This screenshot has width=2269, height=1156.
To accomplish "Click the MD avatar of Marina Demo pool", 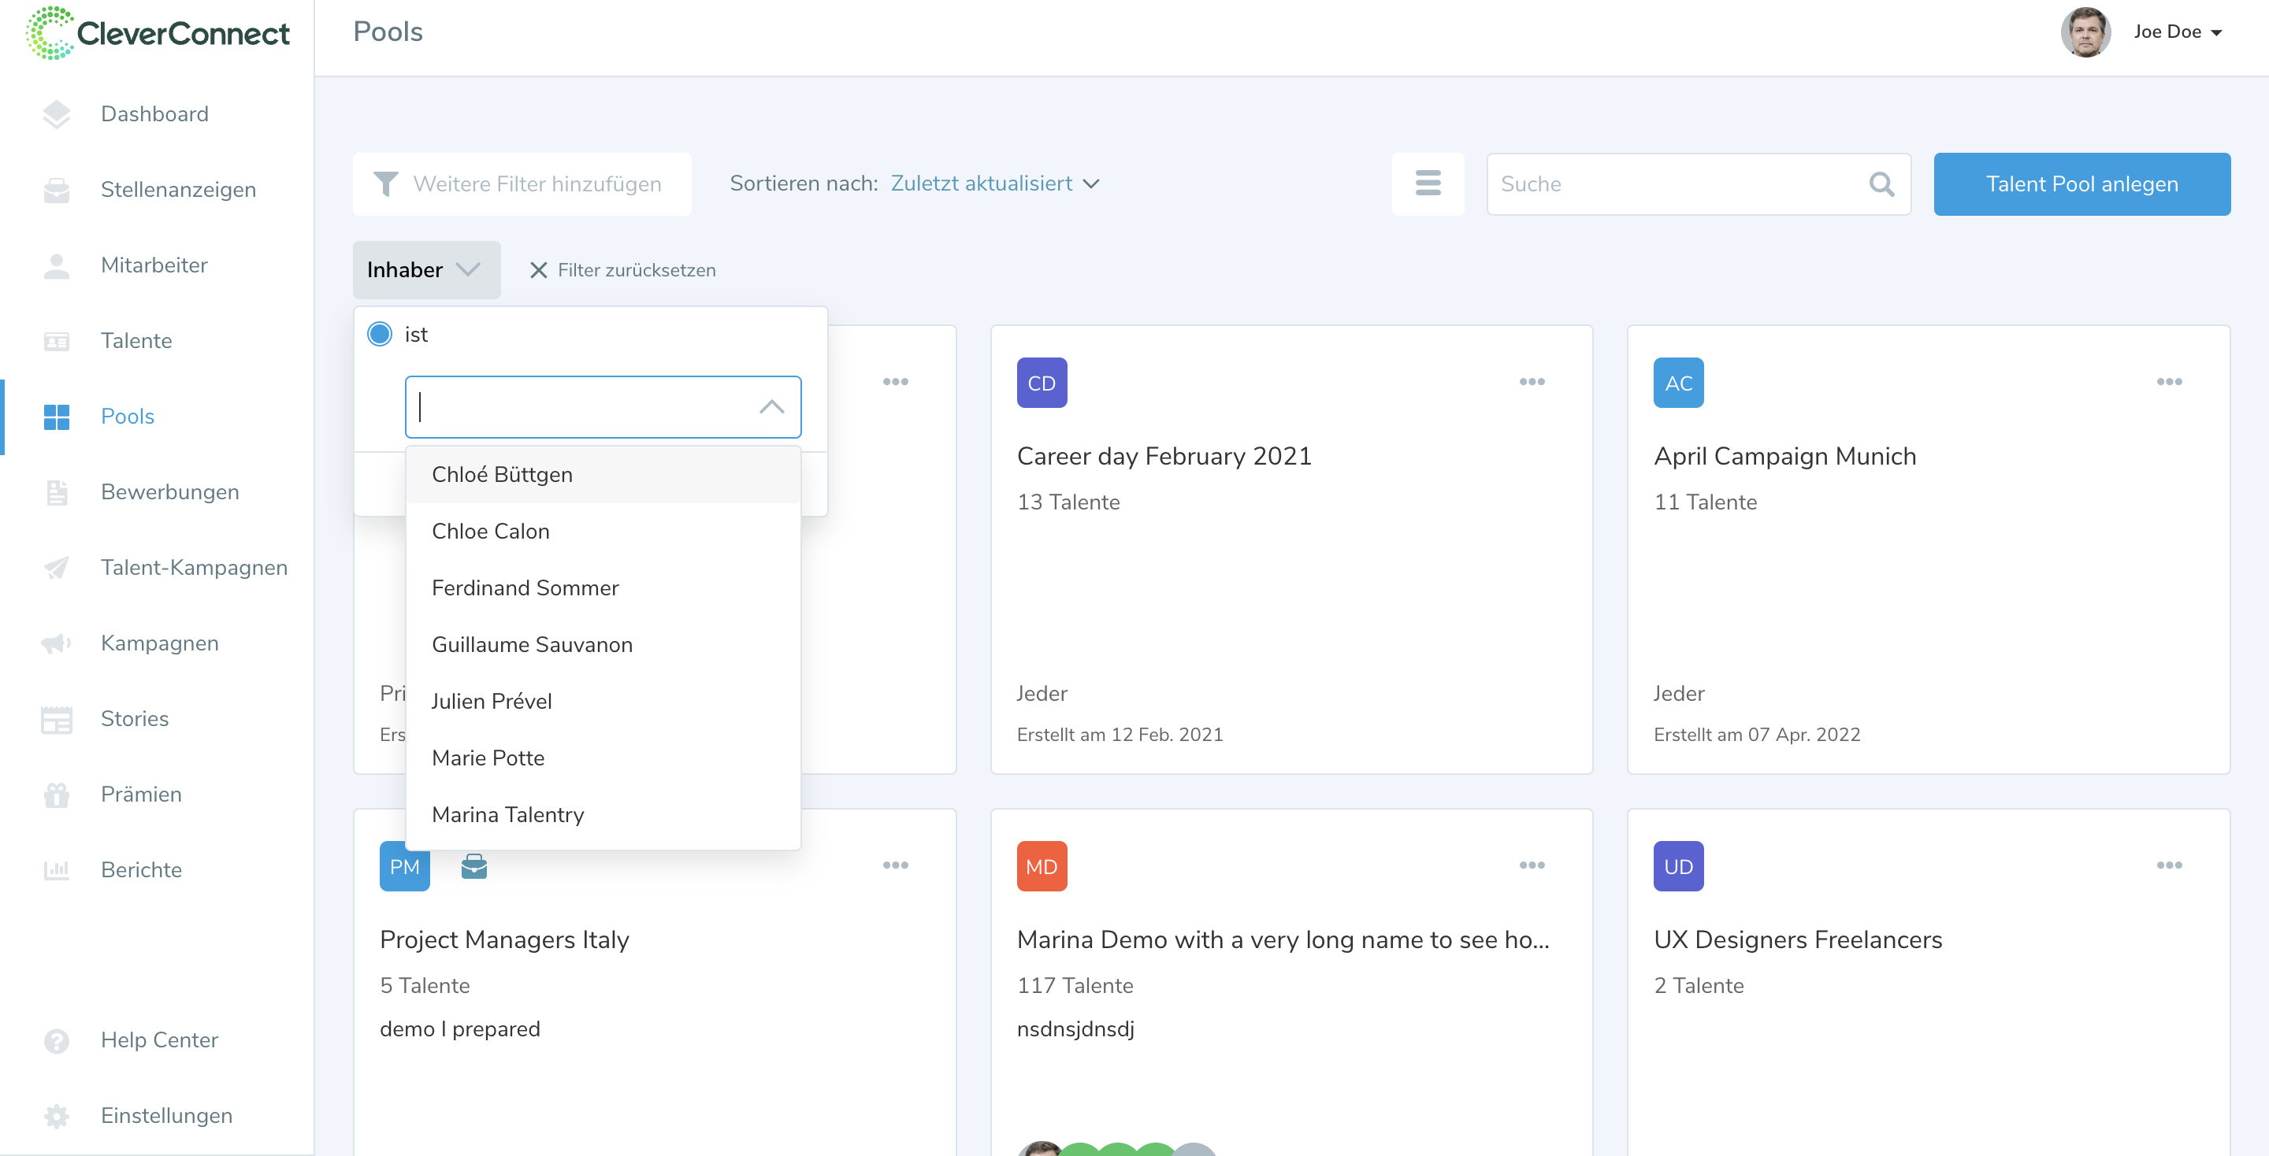I will (1041, 866).
